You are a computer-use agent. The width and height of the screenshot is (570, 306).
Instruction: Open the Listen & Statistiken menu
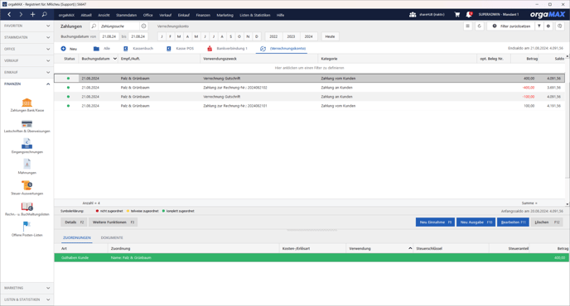click(255, 15)
